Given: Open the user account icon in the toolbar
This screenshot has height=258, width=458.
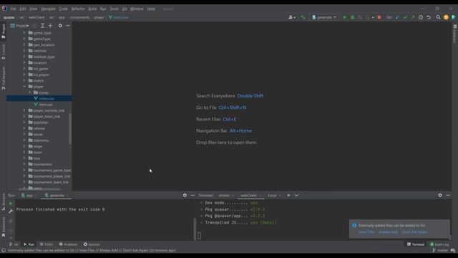Looking at the screenshot, I should (x=292, y=17).
